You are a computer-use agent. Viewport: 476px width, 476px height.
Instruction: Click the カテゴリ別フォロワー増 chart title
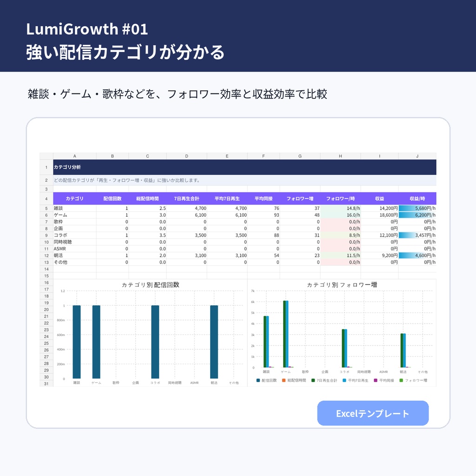[342, 285]
